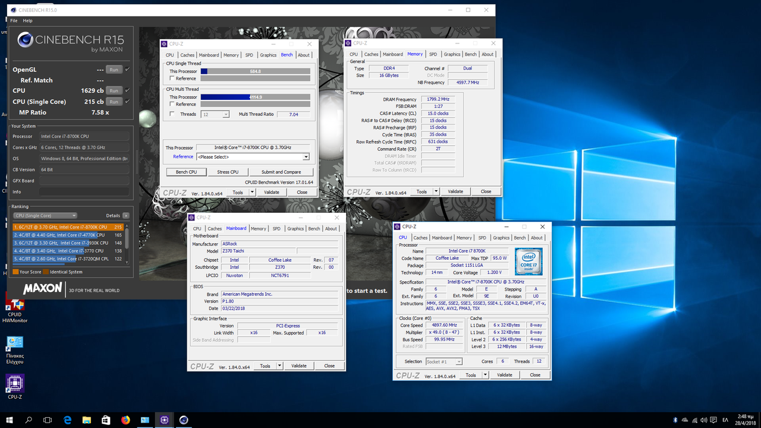Screen dimensions: 761x428
Task: Click Tools button in CPU tab window
Action: click(x=470, y=375)
